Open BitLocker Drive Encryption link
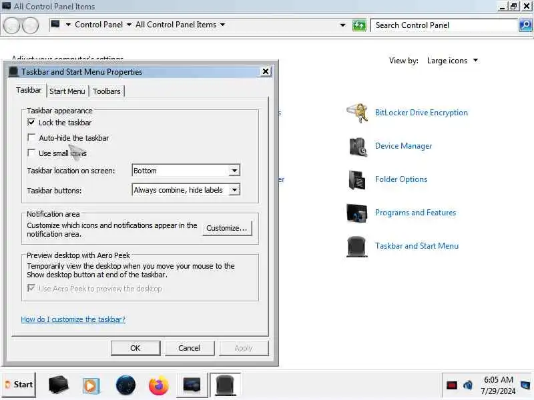 pos(421,113)
